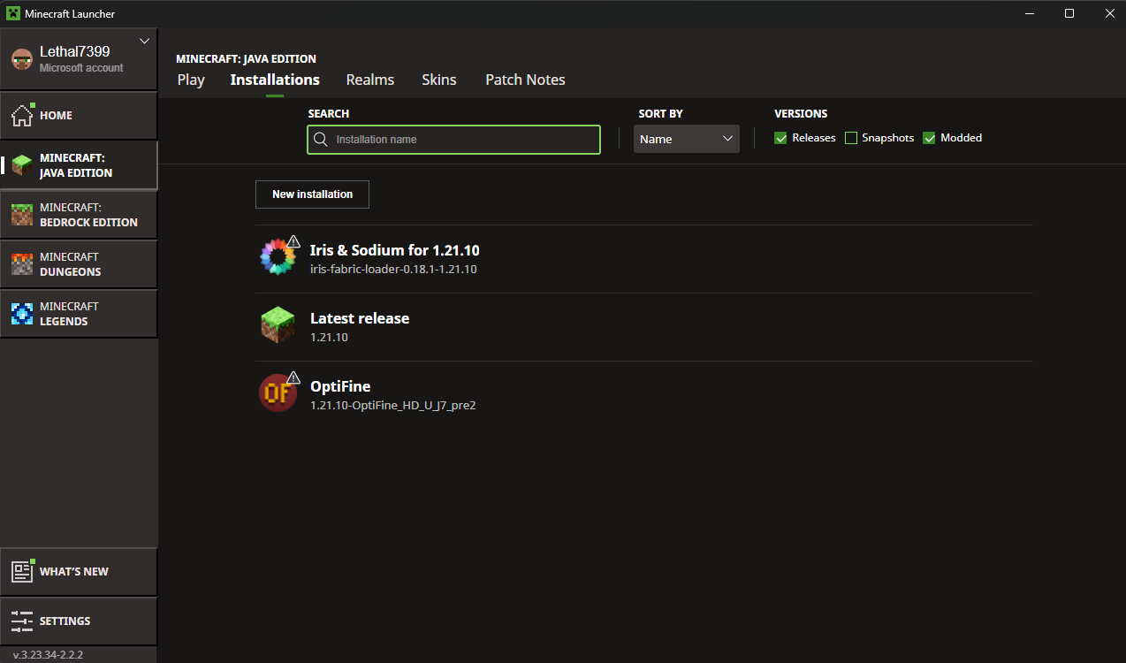Minimize the Minecraft Launcher window

tap(1030, 13)
